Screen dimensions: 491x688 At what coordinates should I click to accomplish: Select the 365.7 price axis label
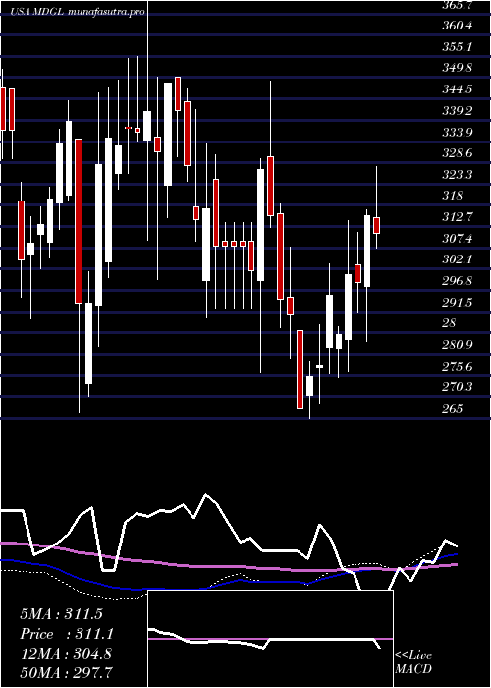point(458,5)
